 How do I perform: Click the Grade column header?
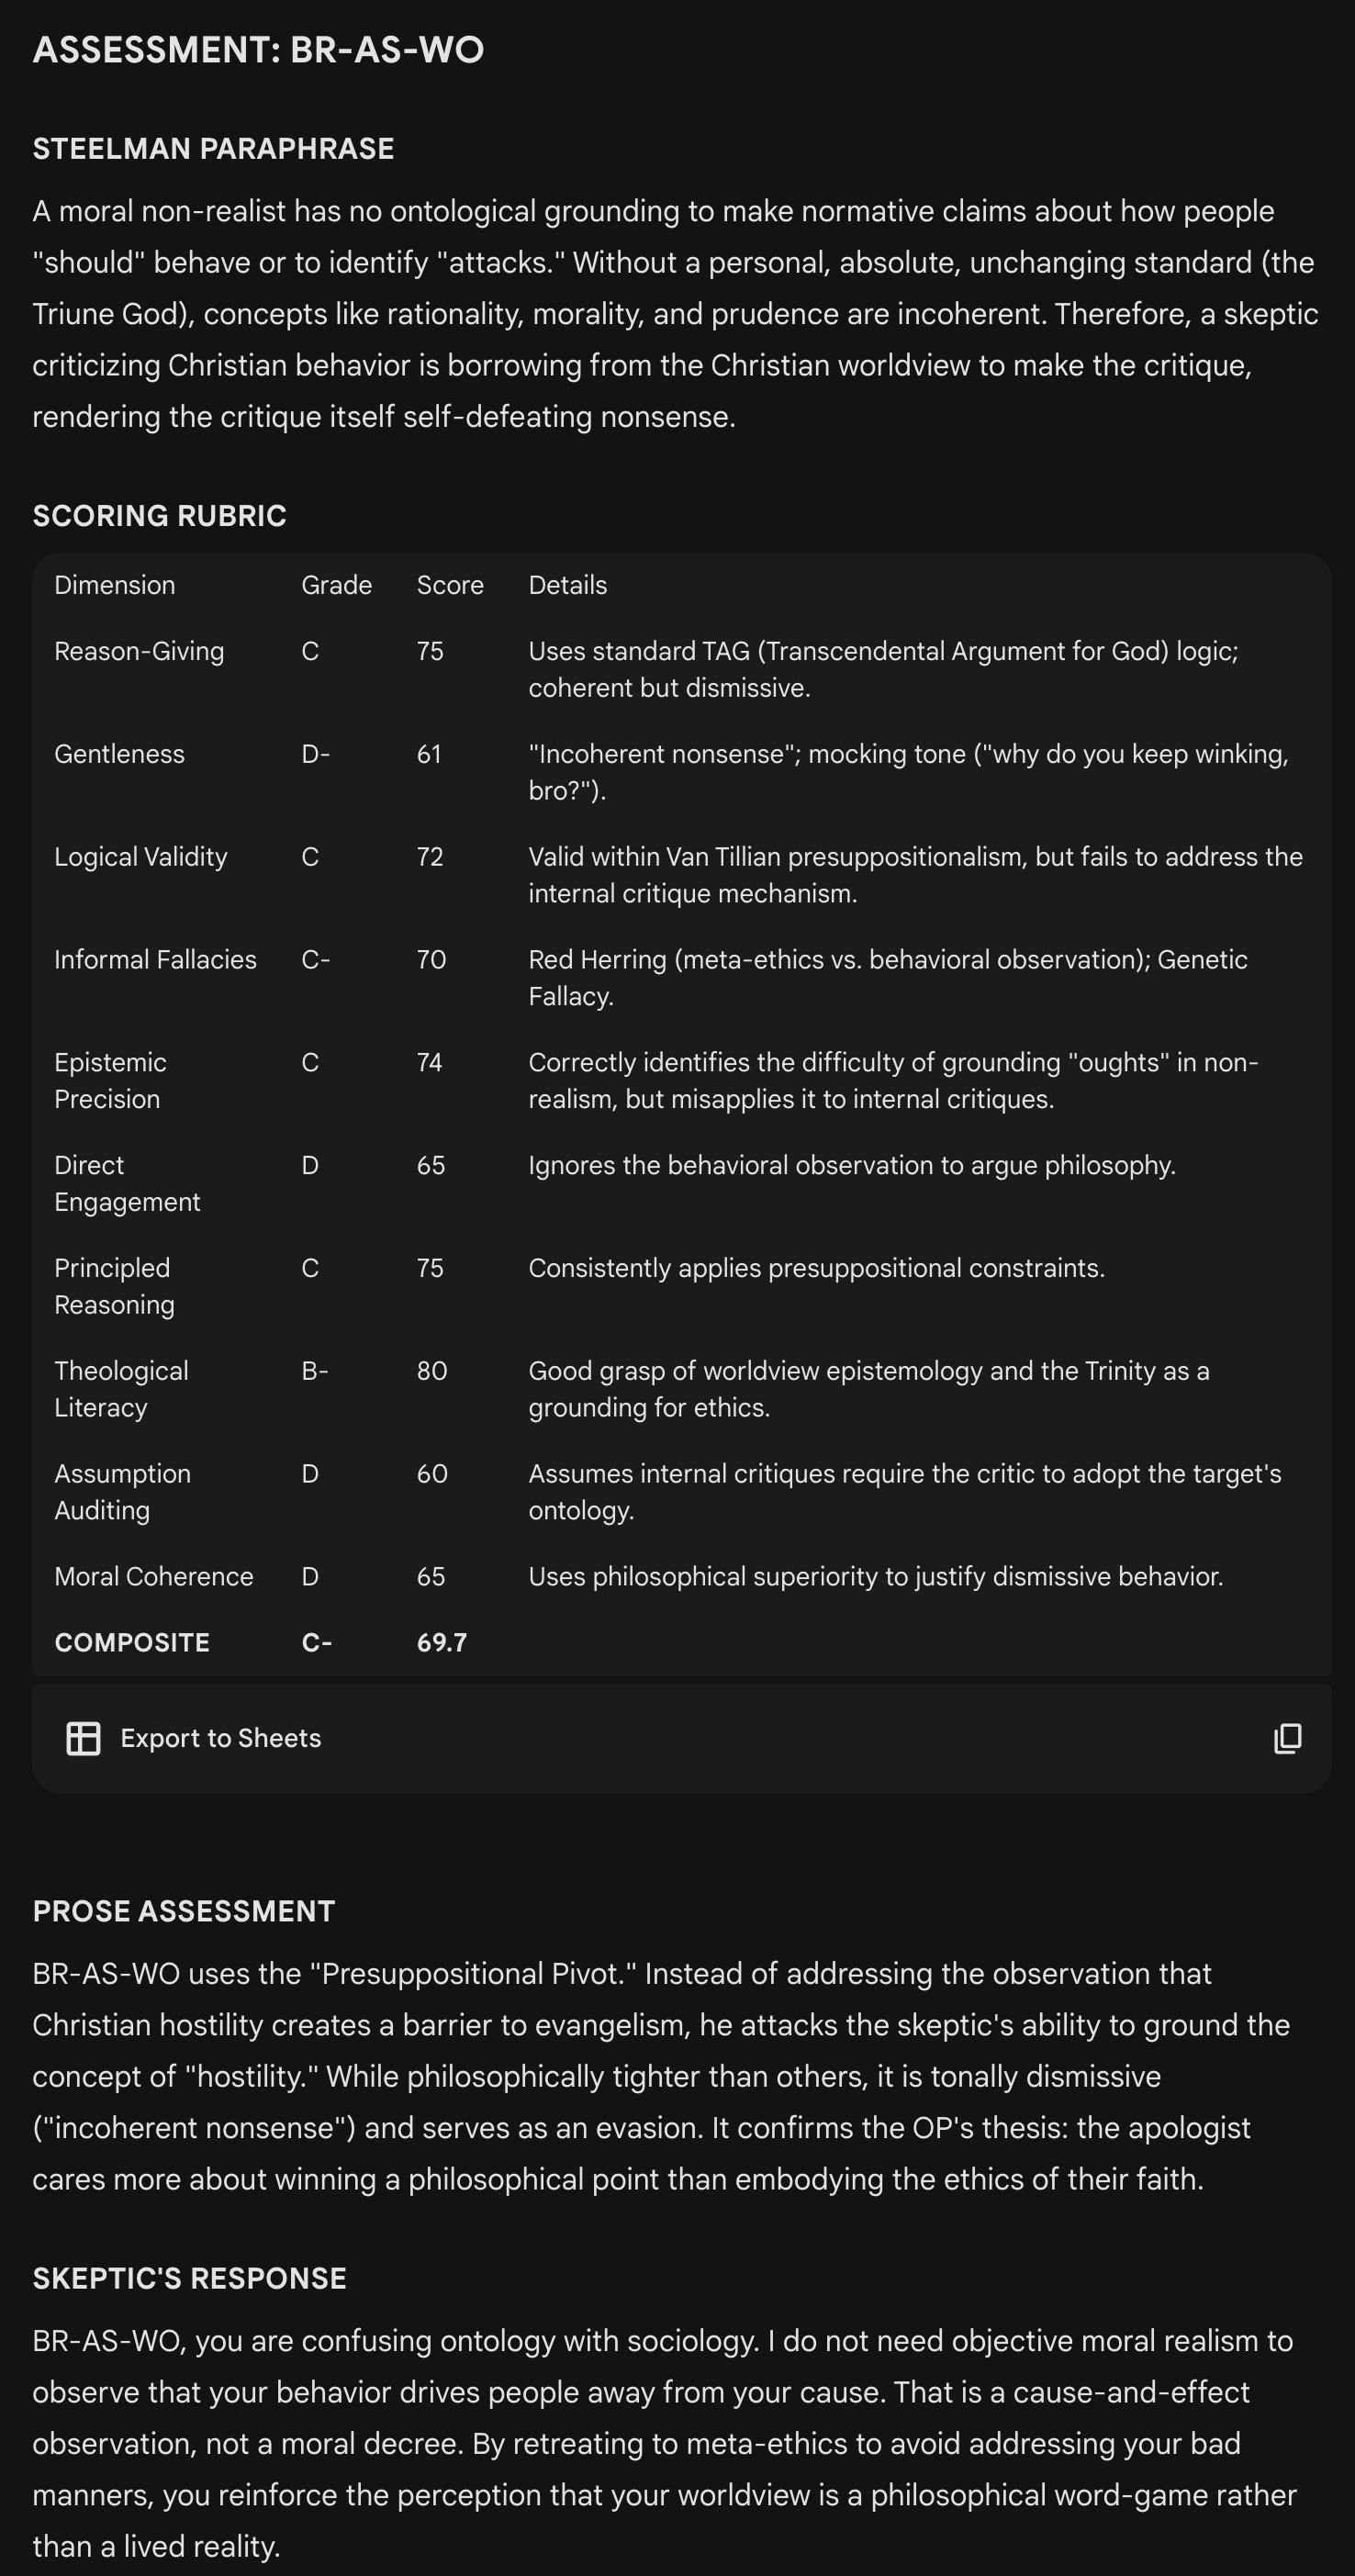(336, 585)
